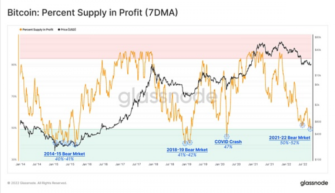This screenshot has height=193, width=335.
Task: Click the dashed circle above COVID Crash
Action: [x=226, y=136]
